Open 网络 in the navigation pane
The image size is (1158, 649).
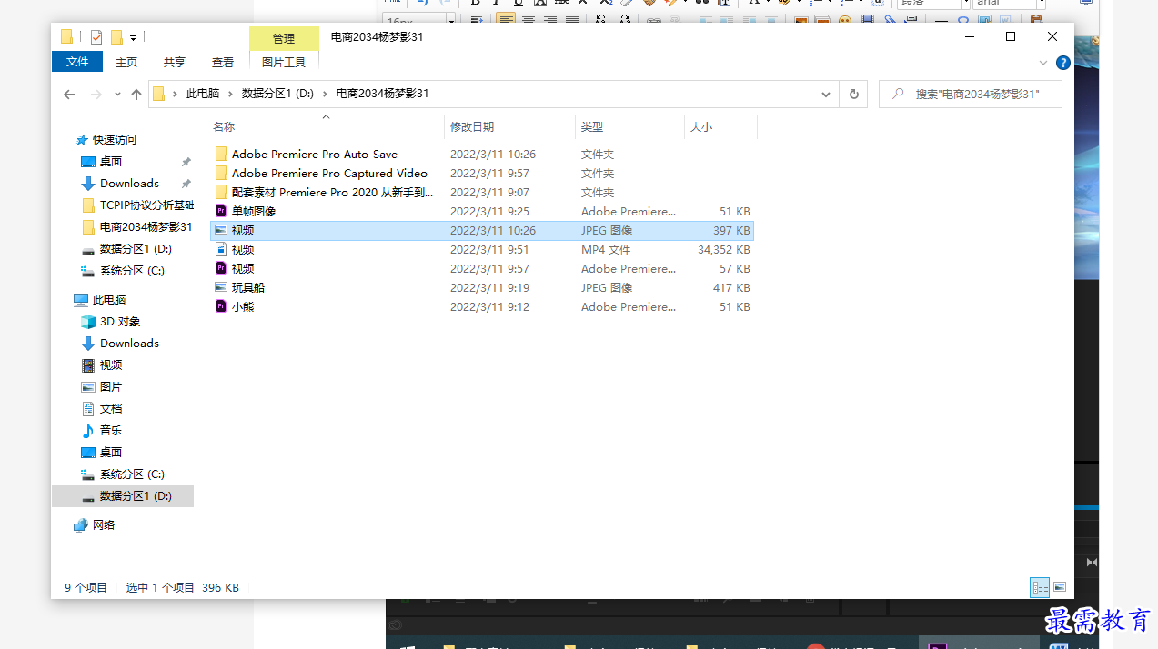click(104, 525)
